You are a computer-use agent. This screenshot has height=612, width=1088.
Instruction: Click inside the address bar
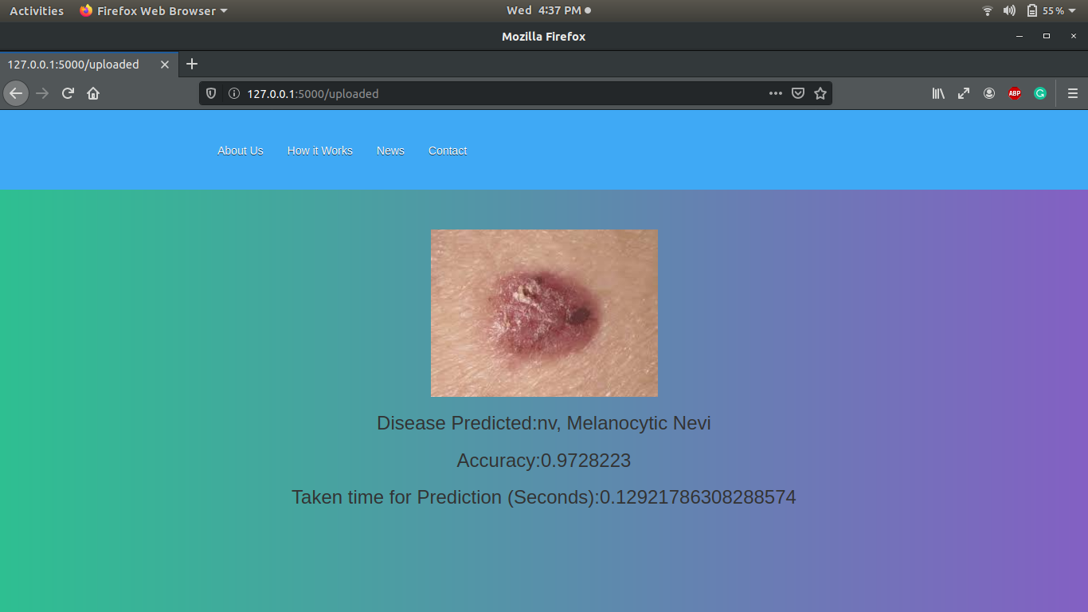pos(478,93)
